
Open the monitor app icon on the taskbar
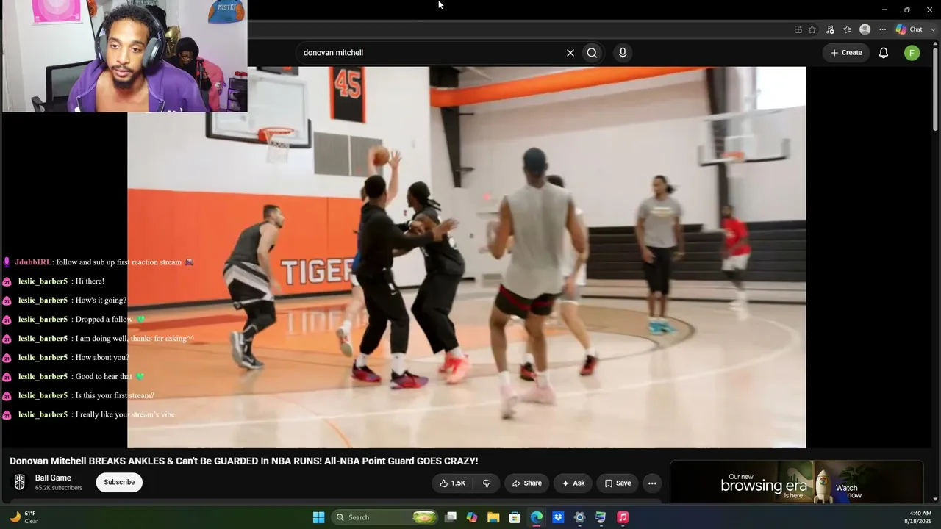point(601,517)
